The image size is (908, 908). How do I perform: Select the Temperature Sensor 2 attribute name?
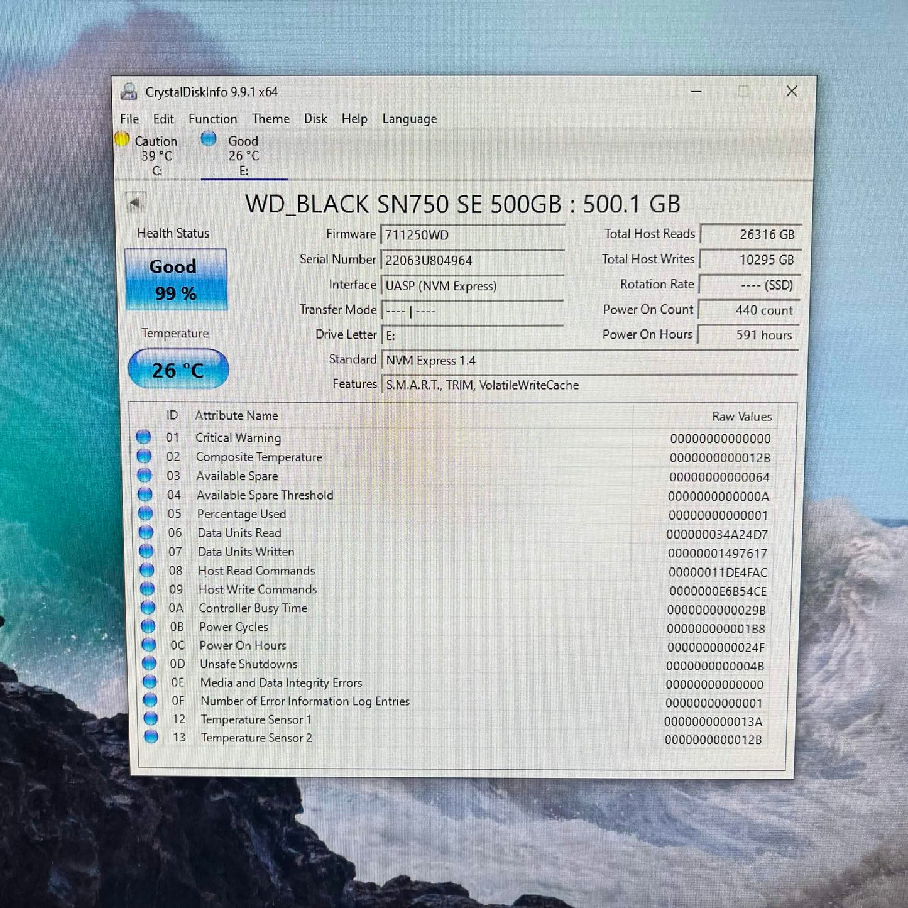tap(256, 738)
